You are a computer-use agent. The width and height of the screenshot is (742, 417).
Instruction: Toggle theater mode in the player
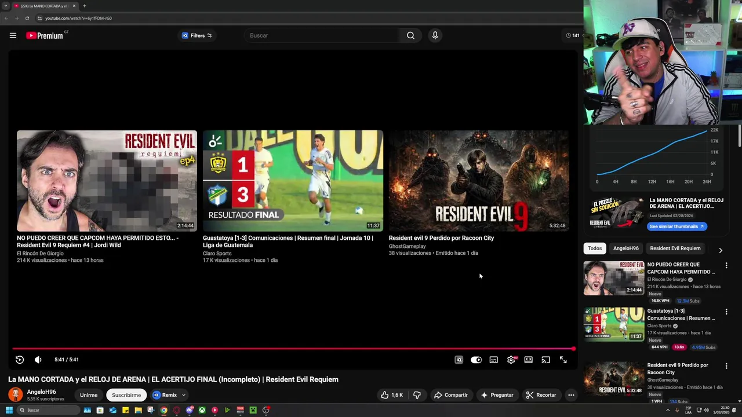click(x=528, y=360)
